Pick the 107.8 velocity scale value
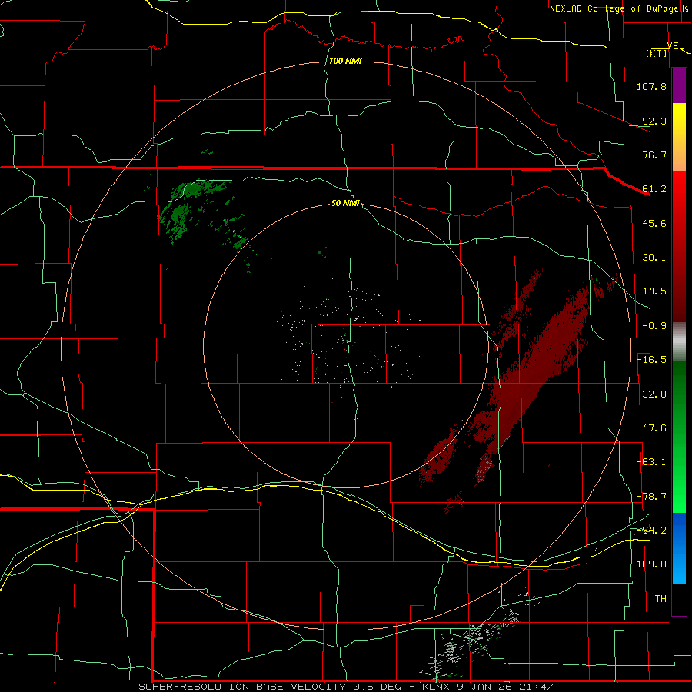 coord(651,86)
